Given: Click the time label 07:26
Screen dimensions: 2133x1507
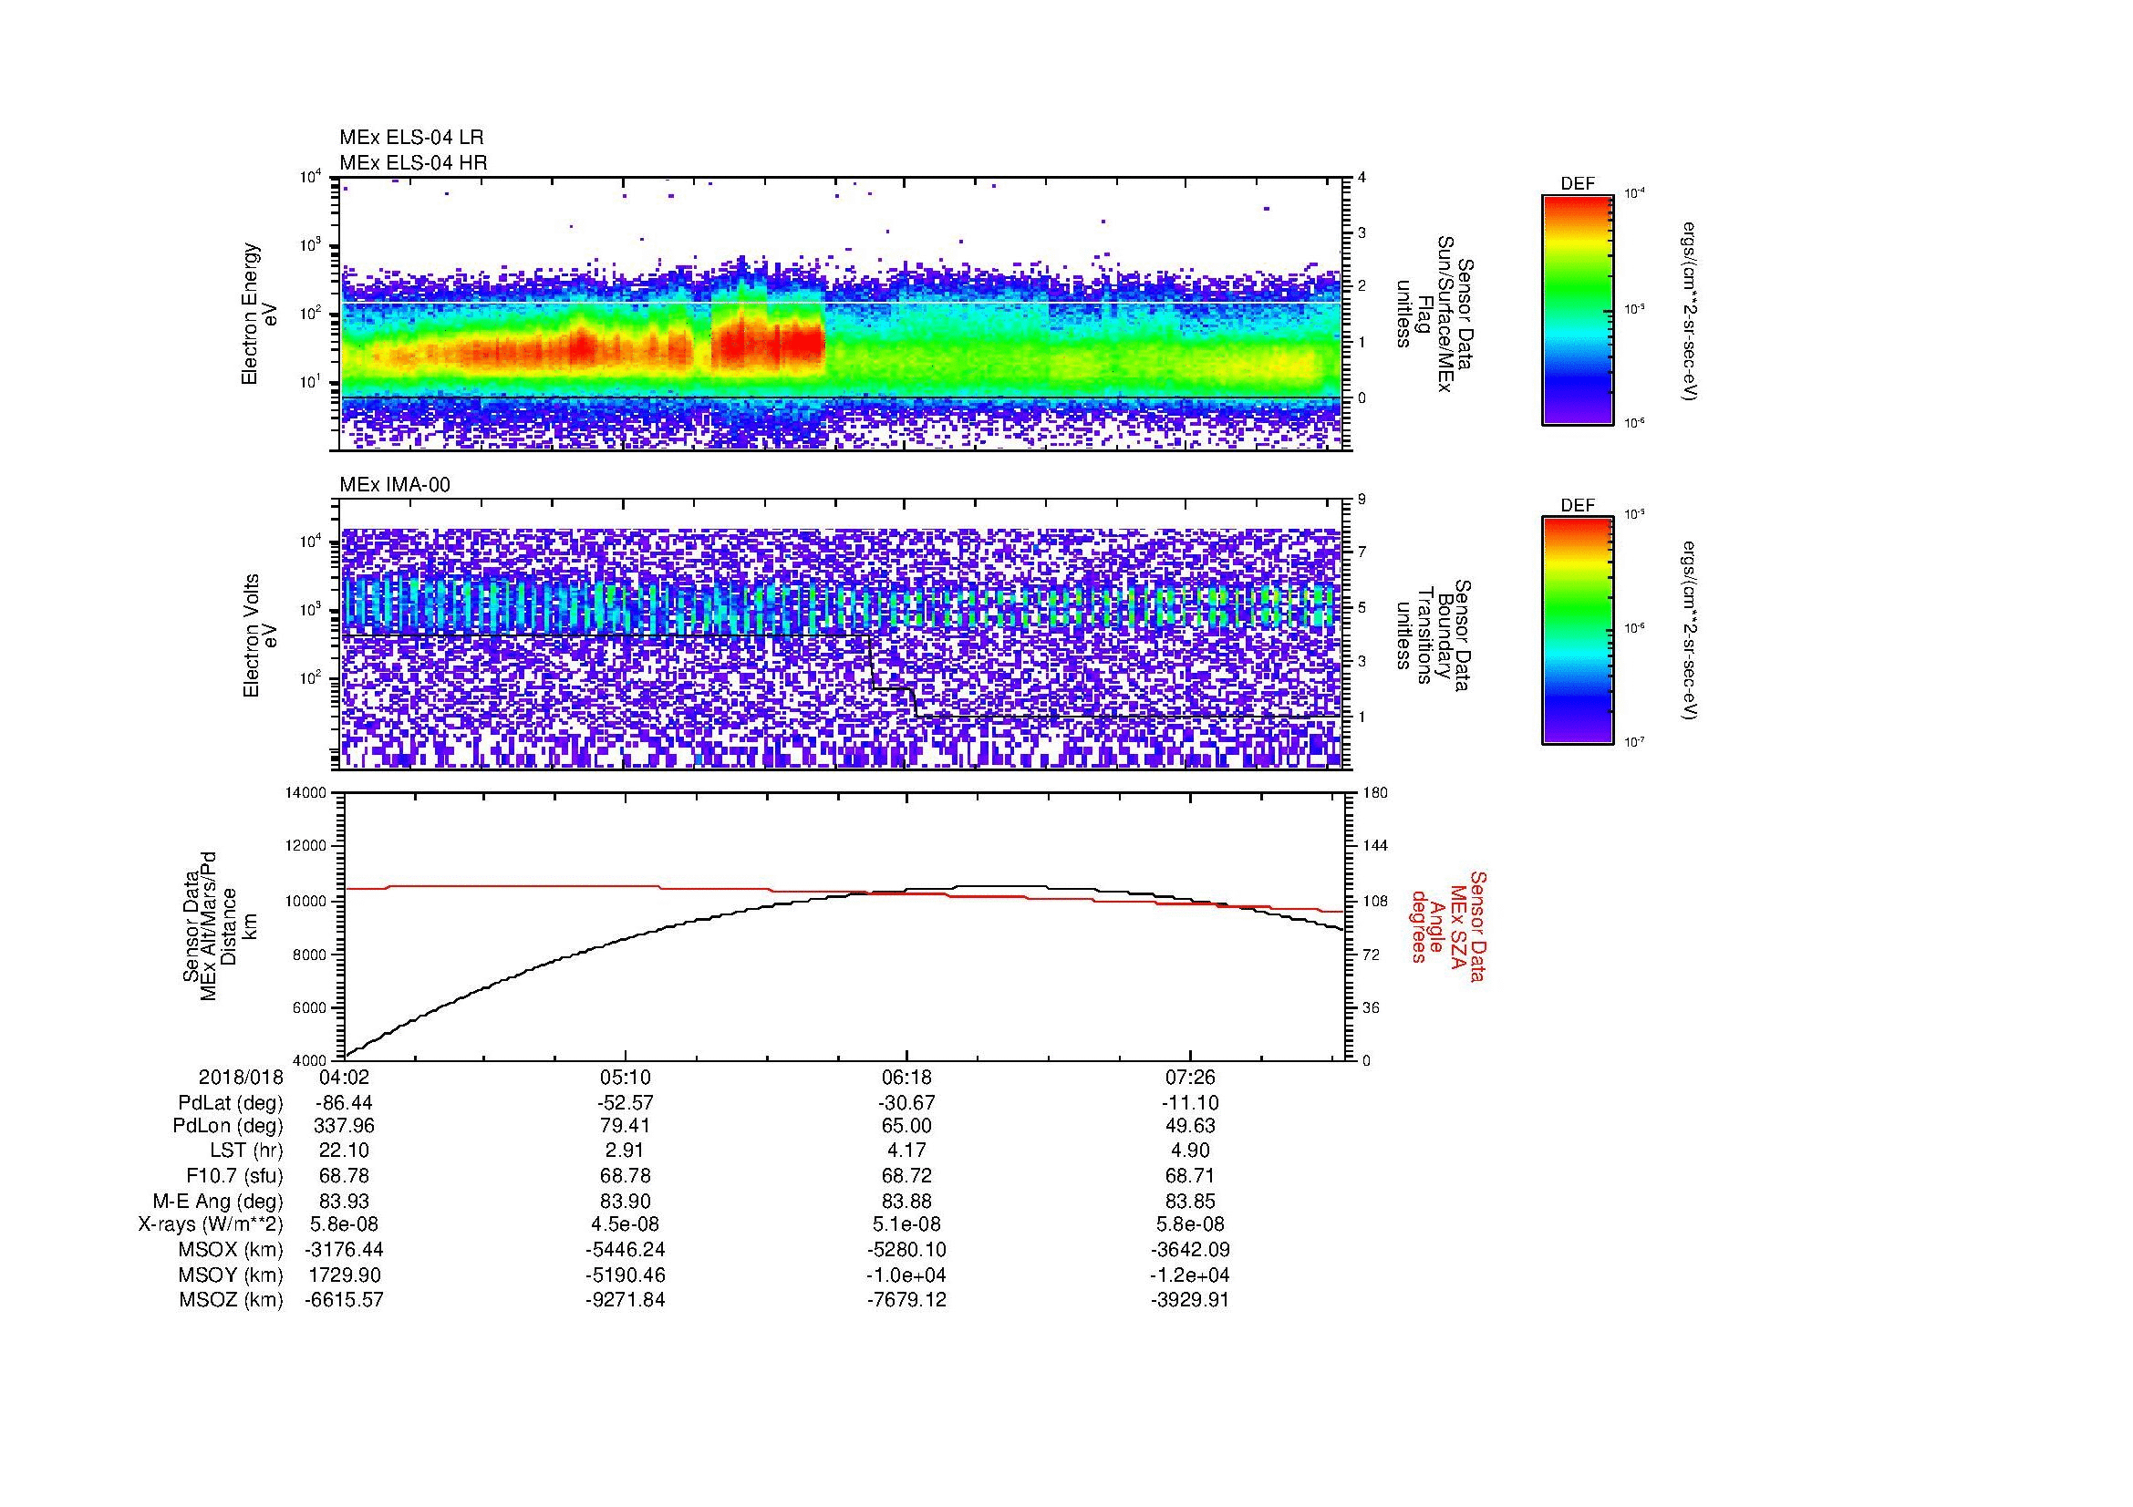Looking at the screenshot, I should click(x=1190, y=1078).
